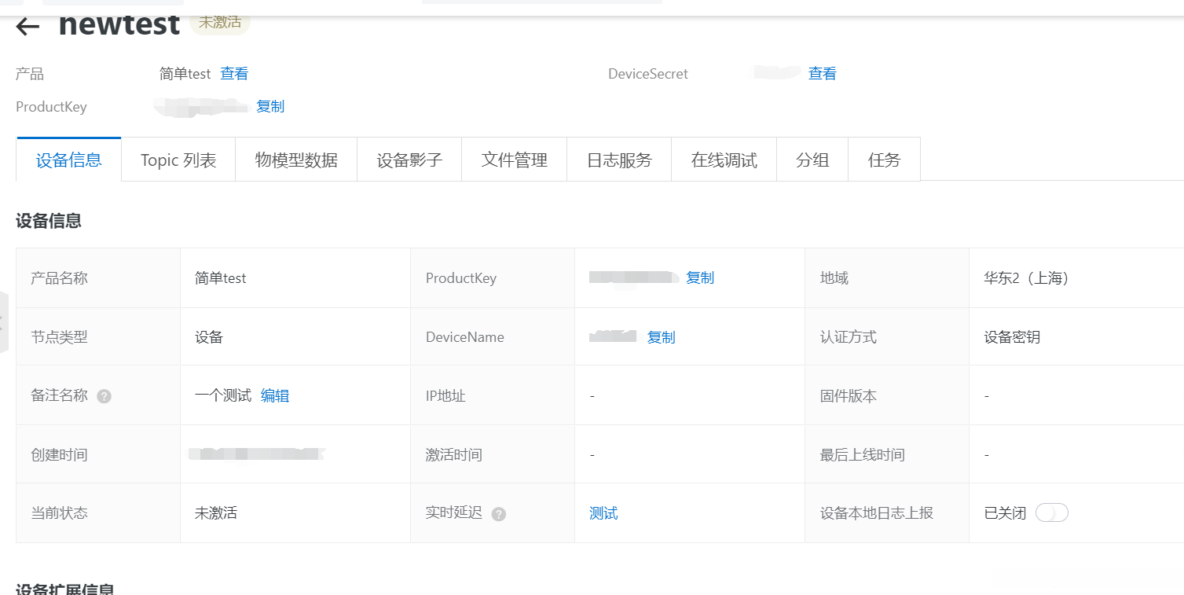Image resolution: width=1184 pixels, height=595 pixels.
Task: Open the 文件管理 tab
Action: [x=515, y=160]
